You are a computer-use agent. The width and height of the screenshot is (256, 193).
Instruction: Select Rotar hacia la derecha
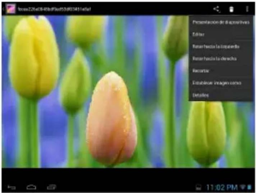pos(221,59)
